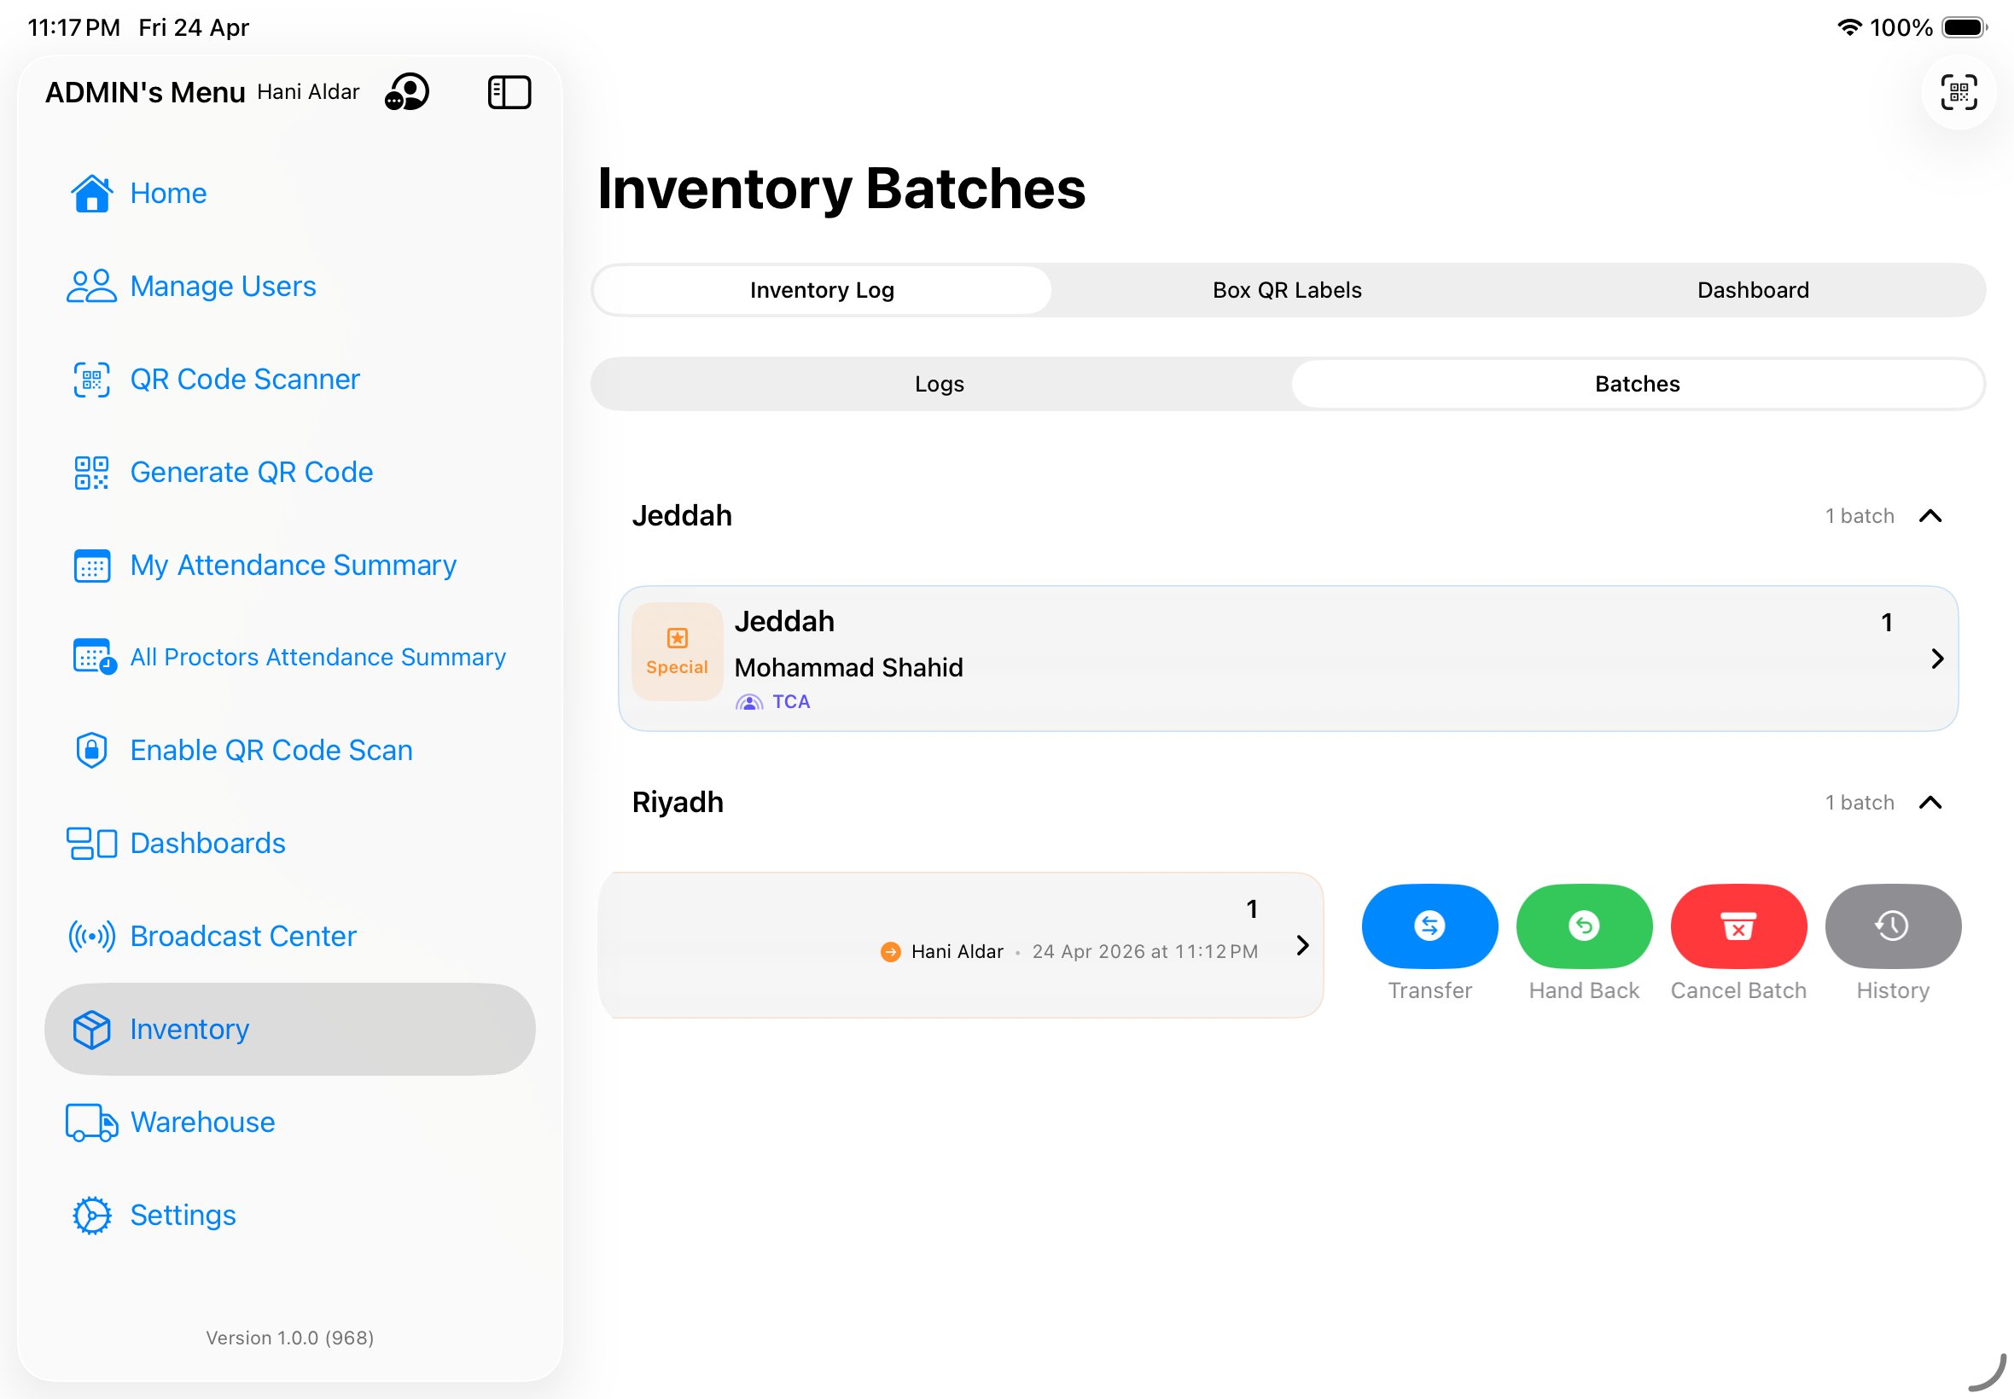The height and width of the screenshot is (1399, 2014).
Task: Open the Broadcast Center
Action: [x=243, y=935]
